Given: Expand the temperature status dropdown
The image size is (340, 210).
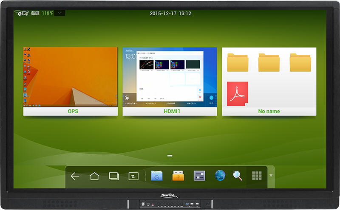Looking at the screenshot, I should click(x=60, y=13).
